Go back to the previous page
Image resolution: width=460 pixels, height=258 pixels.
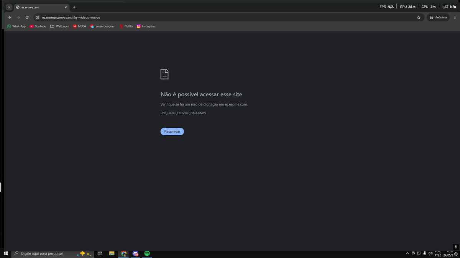10,17
